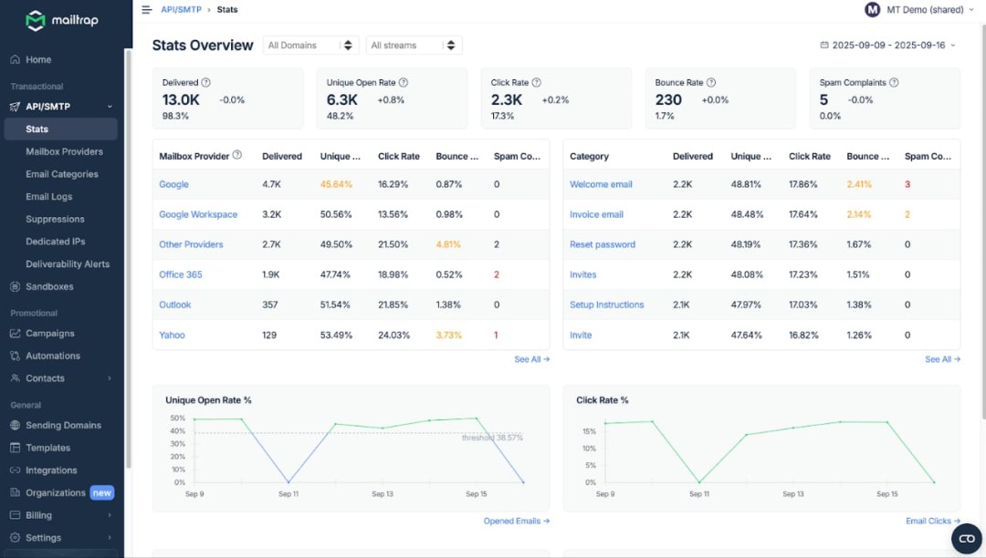986x558 pixels.
Task: Click the API/SMTP breadcrumb link
Action: click(182, 10)
